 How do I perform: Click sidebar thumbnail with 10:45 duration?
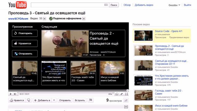pos(143,65)
